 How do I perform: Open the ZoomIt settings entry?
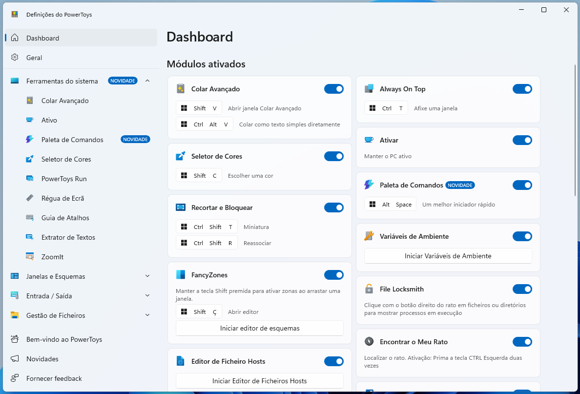pyautogui.click(x=81, y=257)
